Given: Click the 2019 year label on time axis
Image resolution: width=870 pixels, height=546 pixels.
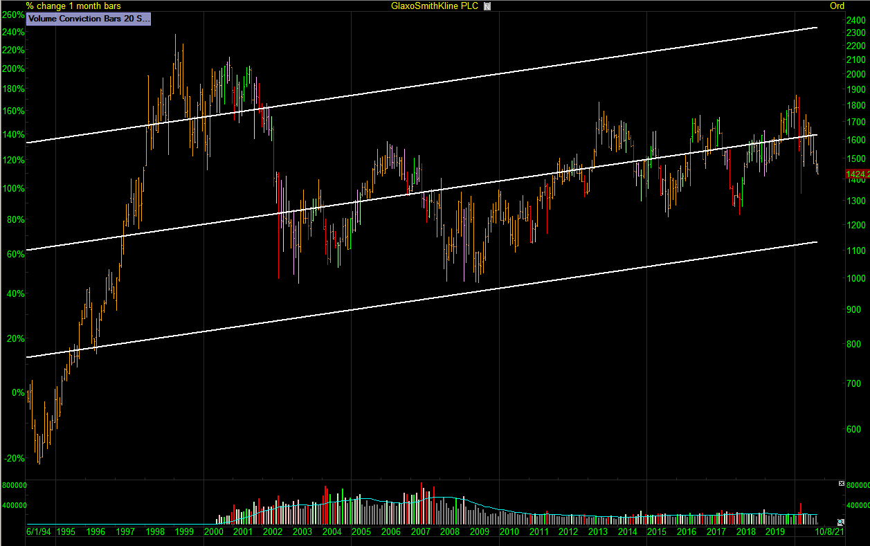Looking at the screenshot, I should tap(774, 532).
